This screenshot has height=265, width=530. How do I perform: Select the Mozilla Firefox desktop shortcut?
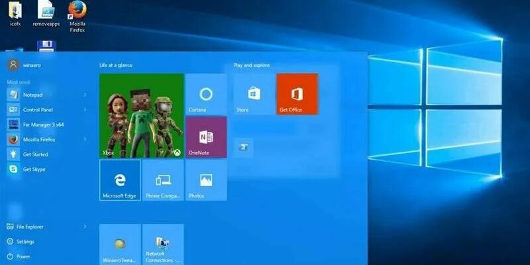click(x=78, y=17)
